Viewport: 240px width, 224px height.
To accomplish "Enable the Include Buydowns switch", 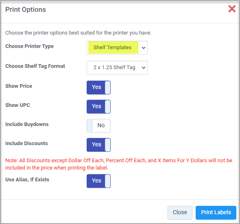I will tap(98, 126).
